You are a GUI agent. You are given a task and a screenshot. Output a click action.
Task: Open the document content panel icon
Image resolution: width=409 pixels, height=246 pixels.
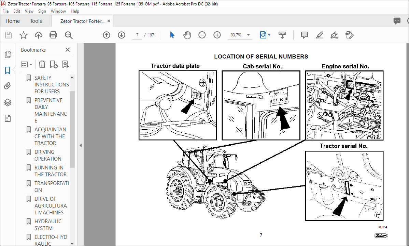pyautogui.click(x=8, y=118)
